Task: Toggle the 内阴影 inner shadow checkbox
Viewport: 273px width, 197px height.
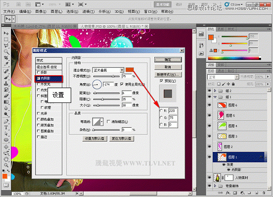Action: (x=39, y=78)
